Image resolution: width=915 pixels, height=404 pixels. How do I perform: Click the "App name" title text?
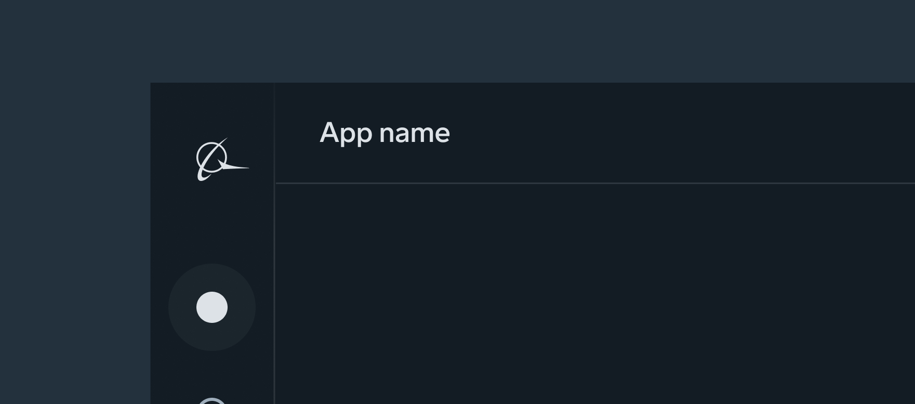(x=384, y=133)
